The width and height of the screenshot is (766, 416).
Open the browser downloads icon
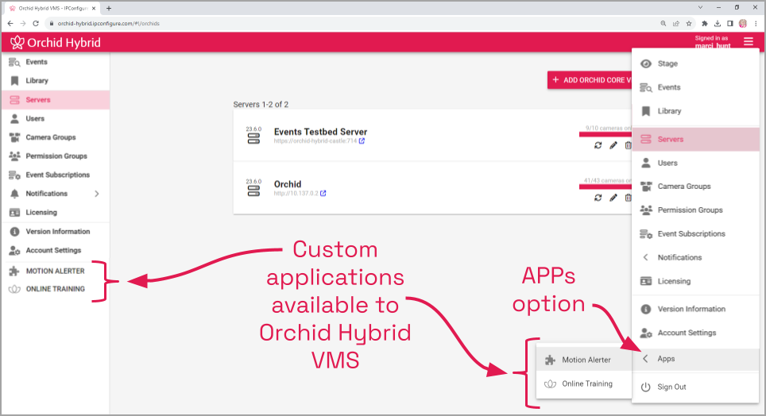(718, 24)
